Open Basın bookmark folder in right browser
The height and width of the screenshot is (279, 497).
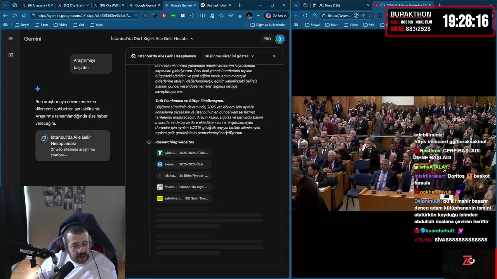[x=332, y=25]
